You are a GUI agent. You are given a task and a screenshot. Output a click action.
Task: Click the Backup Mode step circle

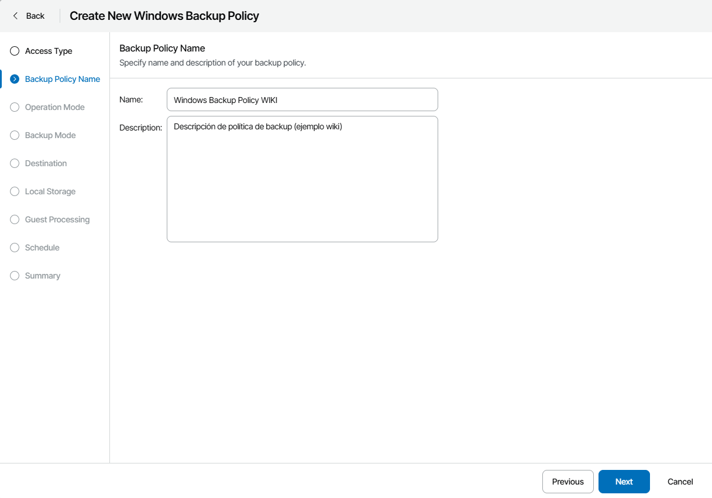(x=15, y=135)
